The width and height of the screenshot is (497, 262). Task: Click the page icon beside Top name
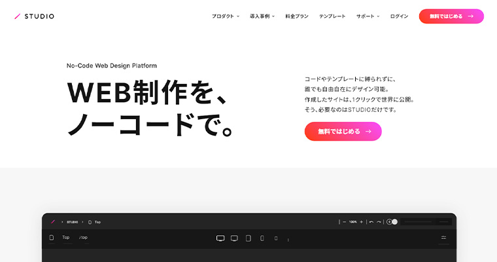click(x=52, y=238)
